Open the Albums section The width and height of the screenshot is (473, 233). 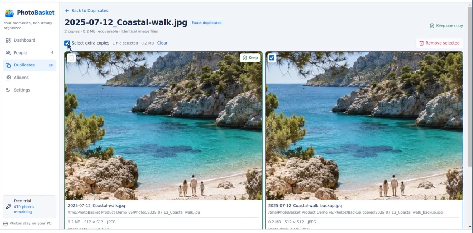[29, 78]
